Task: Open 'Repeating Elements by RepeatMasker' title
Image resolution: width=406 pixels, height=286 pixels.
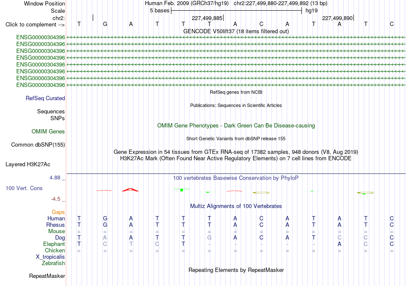Action: [x=236, y=270]
